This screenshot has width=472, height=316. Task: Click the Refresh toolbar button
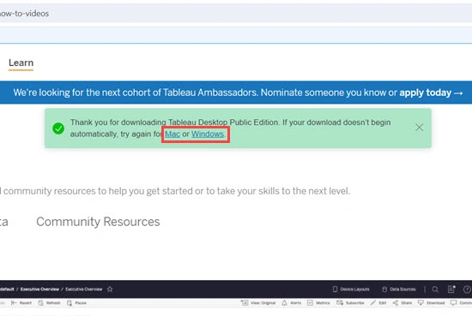tap(50, 303)
